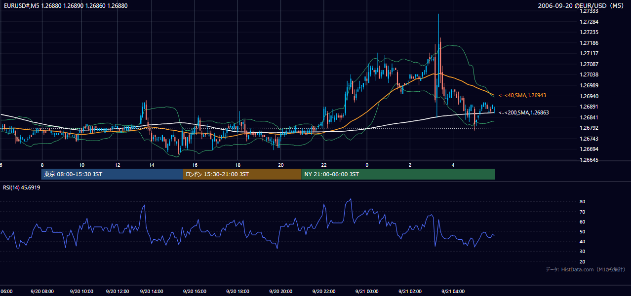Image resolution: width=631 pixels, height=296 pixels.
Task: Click the Tokyo 08:00-15:30 JST session bar
Action: [x=112, y=174]
